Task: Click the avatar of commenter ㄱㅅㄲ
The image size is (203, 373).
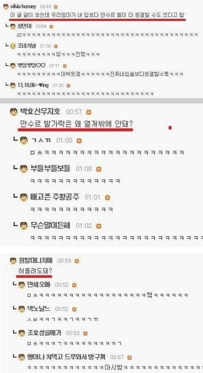Action: (24, 141)
